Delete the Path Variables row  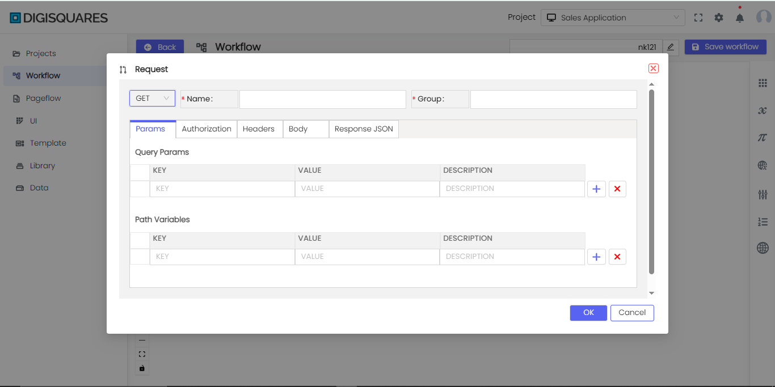(617, 257)
